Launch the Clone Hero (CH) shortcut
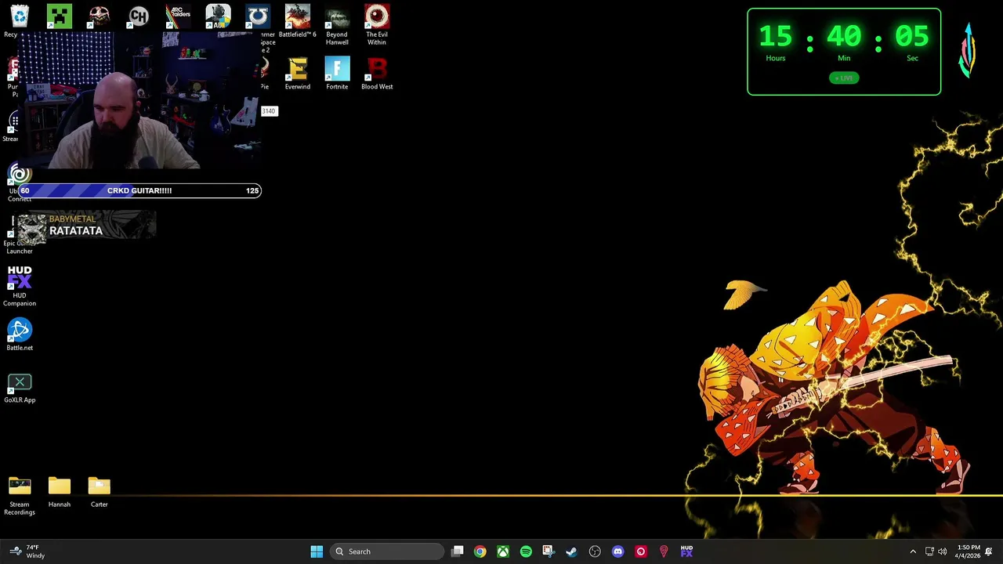This screenshot has width=1003, height=564. coord(139,16)
